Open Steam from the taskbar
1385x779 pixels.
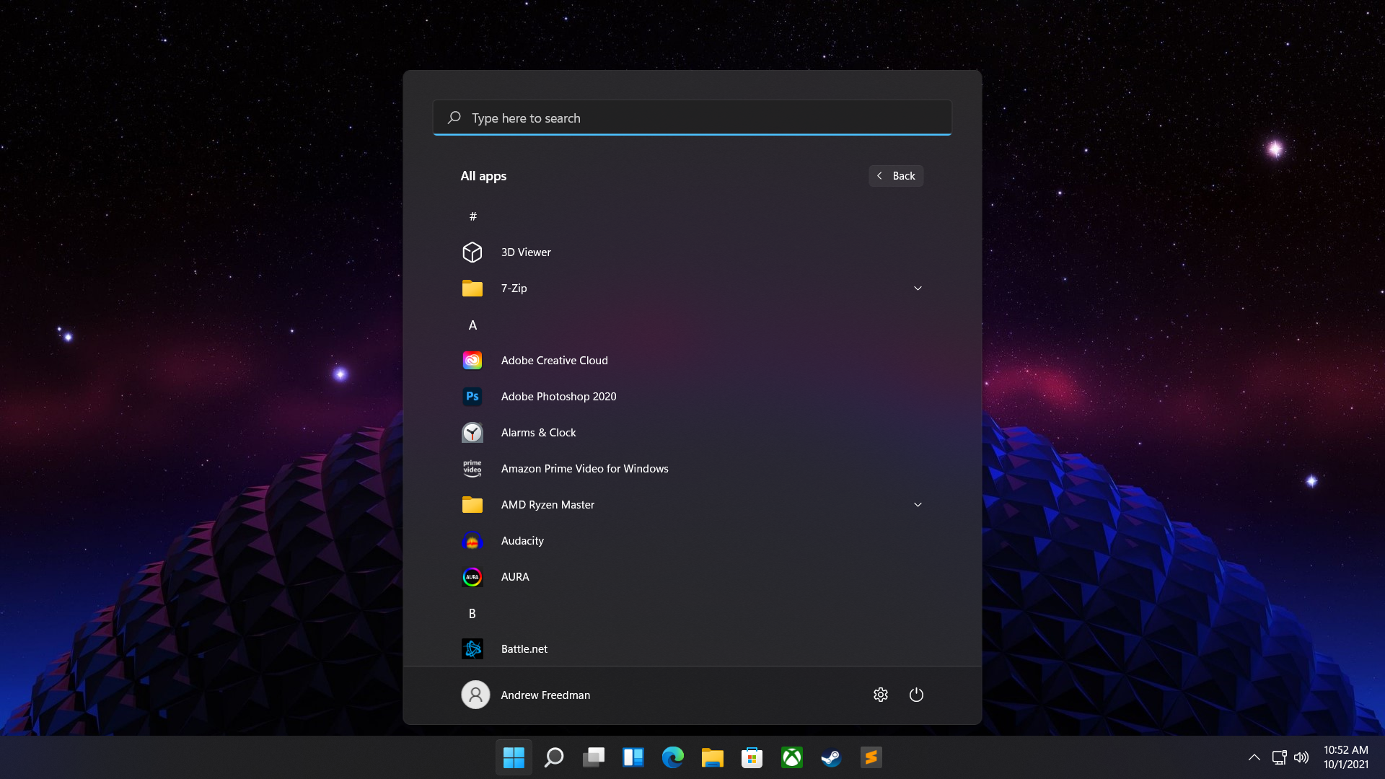[831, 757]
